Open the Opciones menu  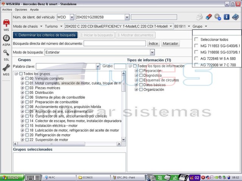21,9
